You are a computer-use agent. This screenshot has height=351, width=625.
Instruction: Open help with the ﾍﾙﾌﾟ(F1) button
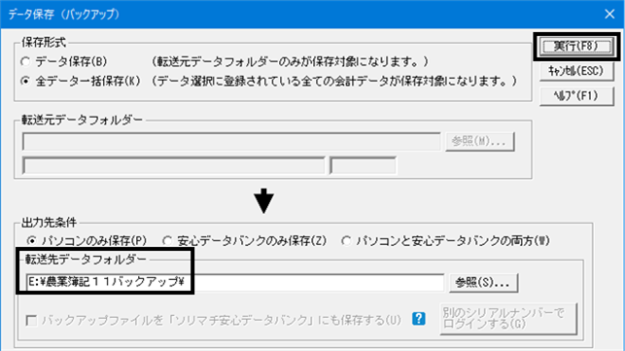[576, 96]
